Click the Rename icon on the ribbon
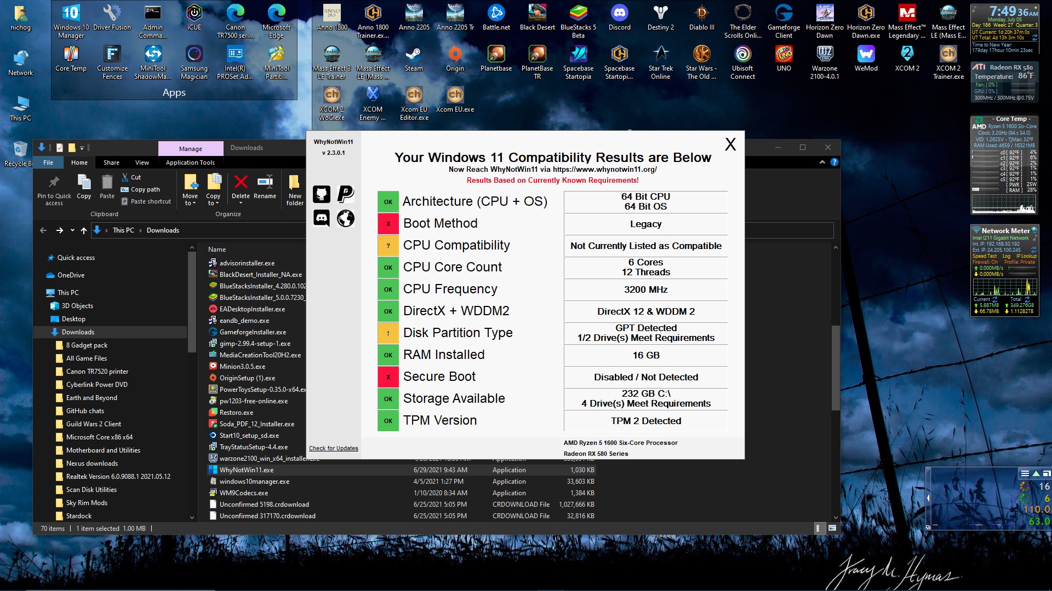The height and width of the screenshot is (591, 1052). tap(265, 186)
